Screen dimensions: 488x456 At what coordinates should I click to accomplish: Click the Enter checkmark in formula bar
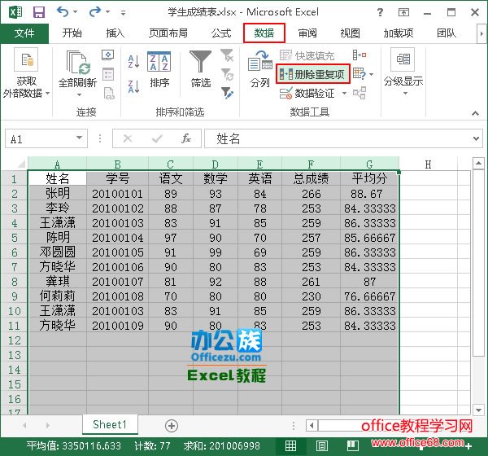pyautogui.click(x=157, y=138)
